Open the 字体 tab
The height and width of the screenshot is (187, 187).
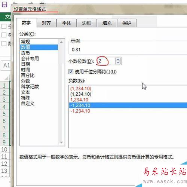pyautogui.click(x=67, y=23)
